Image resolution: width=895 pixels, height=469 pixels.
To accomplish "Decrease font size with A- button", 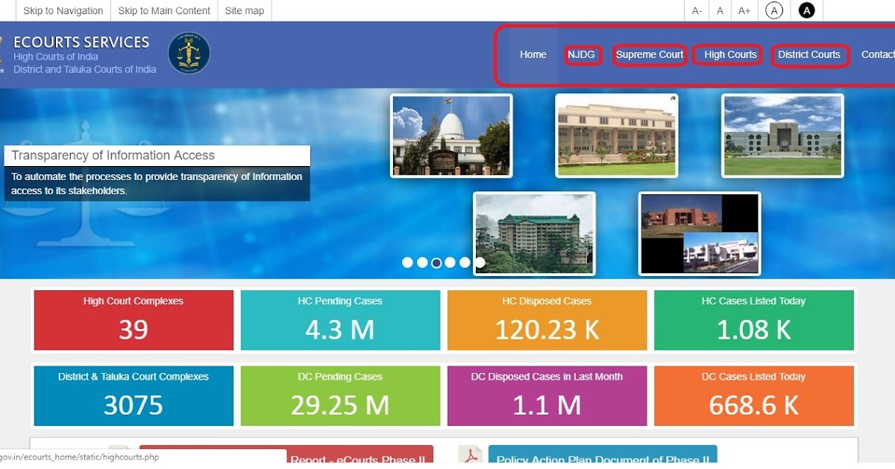I will pos(697,10).
